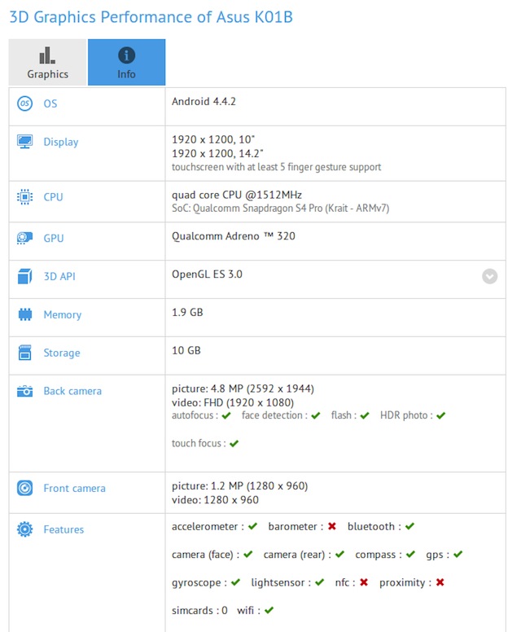
Task: Click the accelerometer check mark
Action: pyautogui.click(x=253, y=526)
